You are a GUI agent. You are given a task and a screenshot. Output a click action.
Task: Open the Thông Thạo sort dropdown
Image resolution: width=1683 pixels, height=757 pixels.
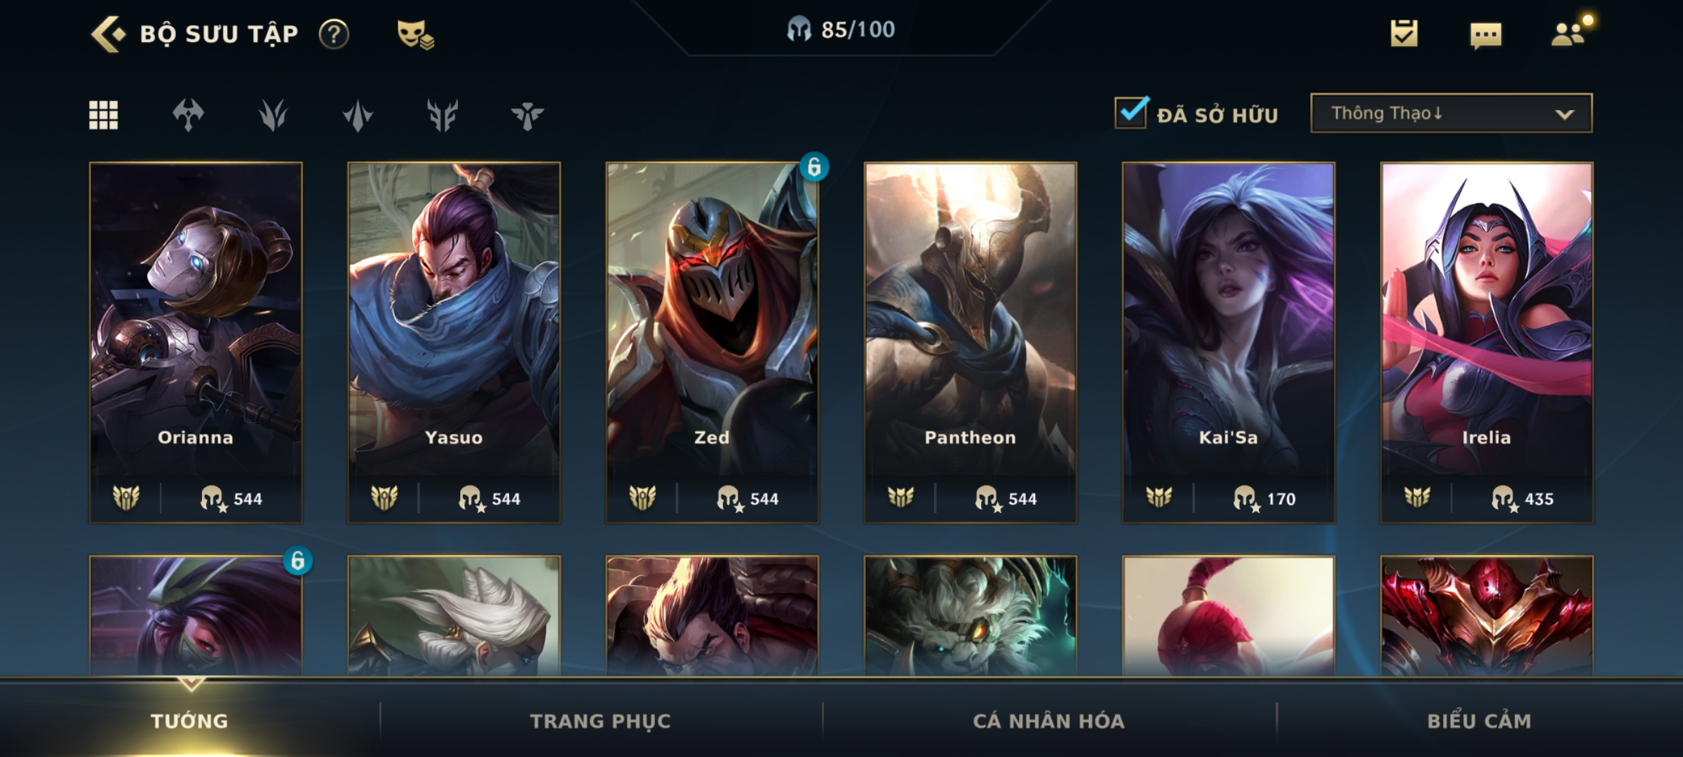click(x=1451, y=113)
